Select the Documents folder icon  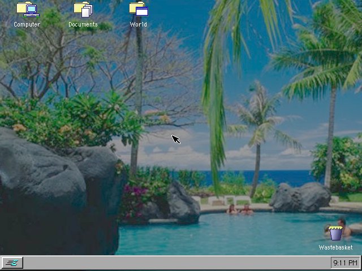[83, 9]
